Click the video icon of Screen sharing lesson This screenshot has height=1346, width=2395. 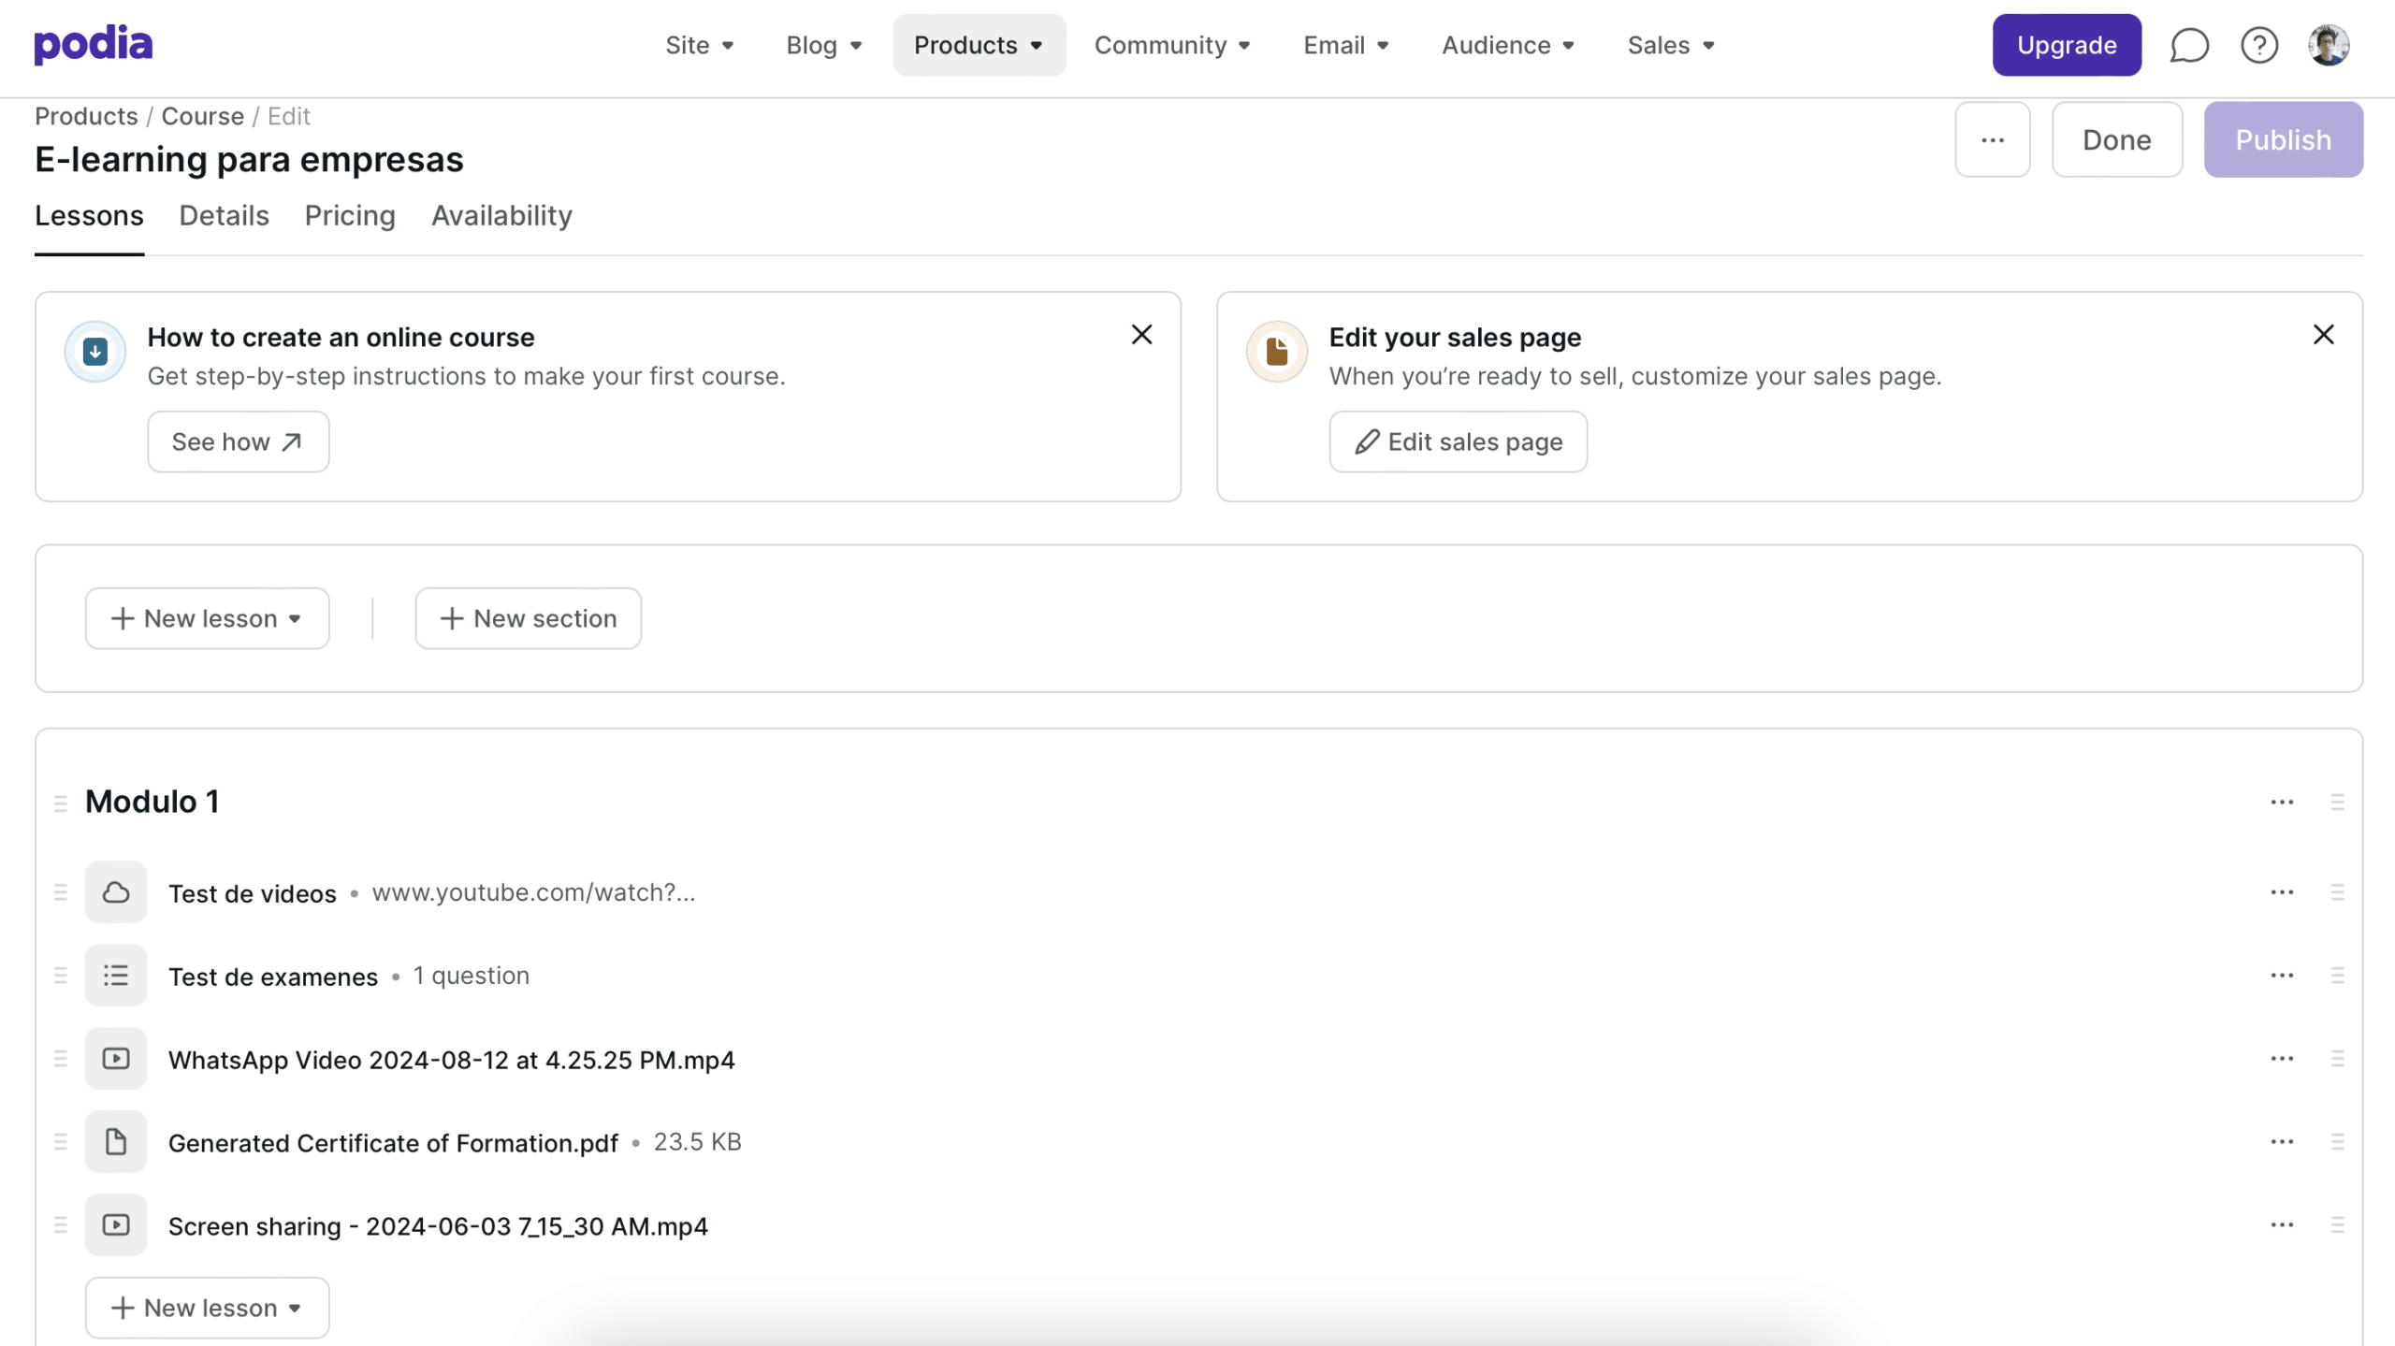[x=116, y=1225]
